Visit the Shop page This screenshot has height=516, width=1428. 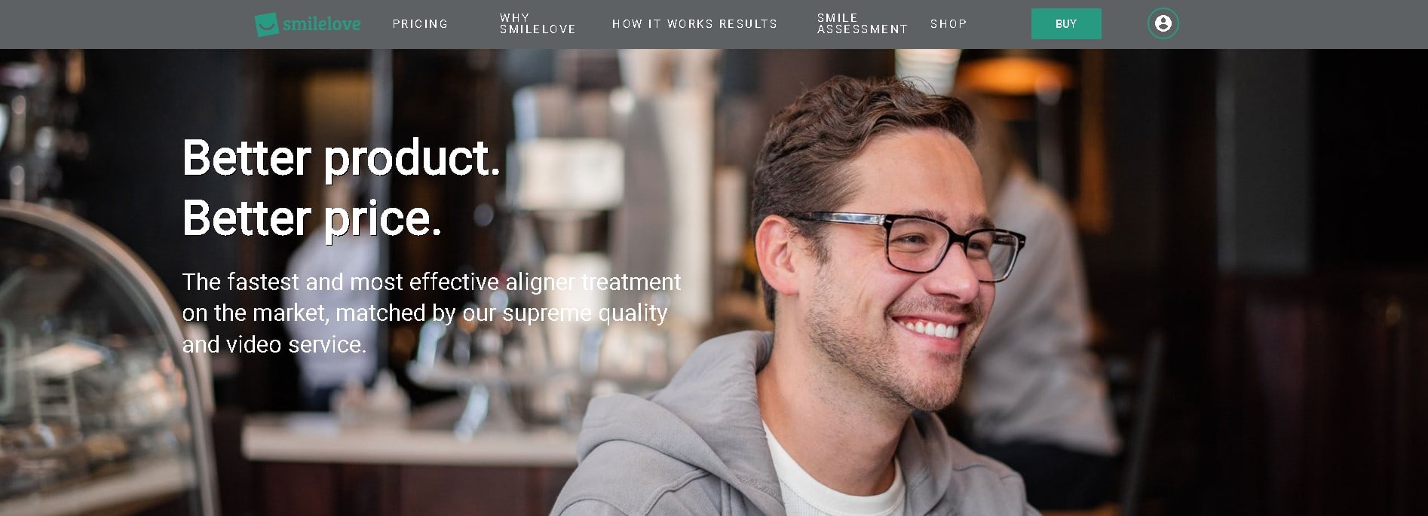tap(948, 24)
